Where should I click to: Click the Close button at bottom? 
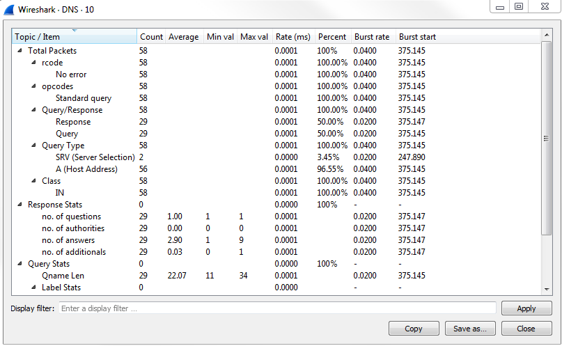526,329
